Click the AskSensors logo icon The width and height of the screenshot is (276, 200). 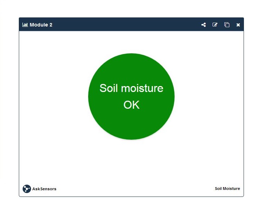pyautogui.click(x=27, y=189)
